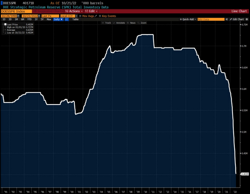Image resolution: width=250 pixels, height=194 pixels.
Task: Click the DOESSPR Index security field
Action: pos(16,11)
